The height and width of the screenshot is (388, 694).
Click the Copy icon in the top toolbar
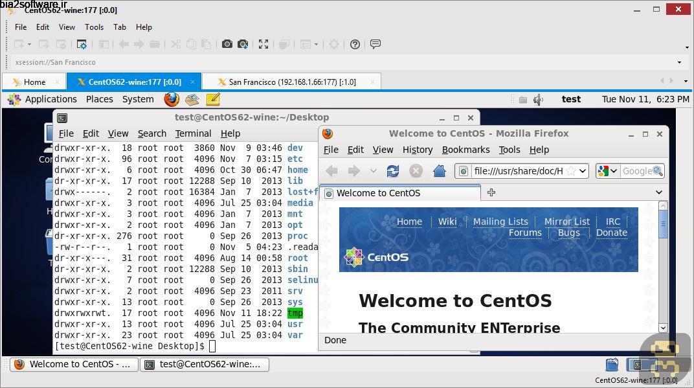[x=190, y=44]
